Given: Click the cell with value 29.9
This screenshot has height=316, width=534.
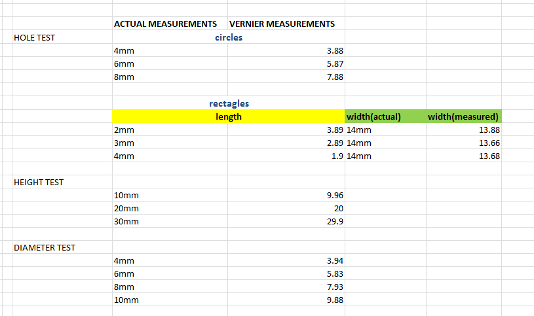Looking at the screenshot, I should [x=286, y=221].
